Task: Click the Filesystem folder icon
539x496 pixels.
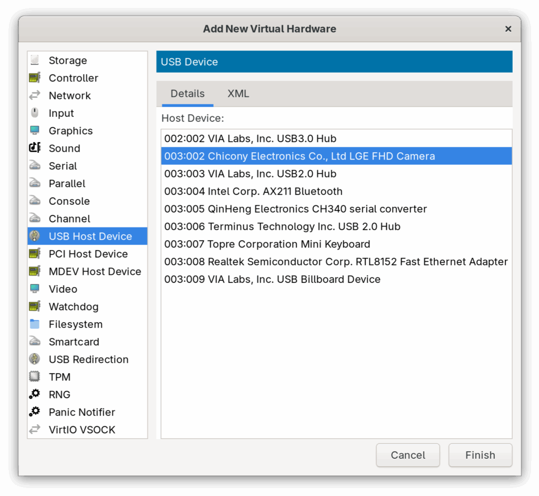Action: coord(35,324)
